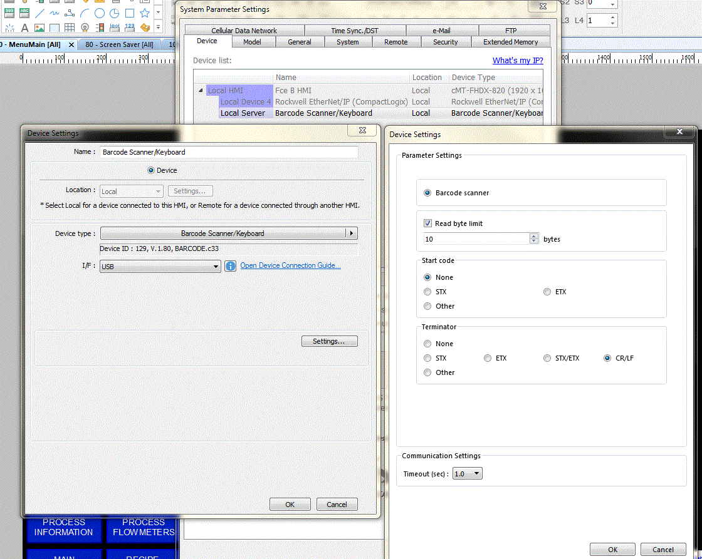Viewport: 702px width, 559px height.
Task: Select STX as the start code
Action: click(428, 292)
